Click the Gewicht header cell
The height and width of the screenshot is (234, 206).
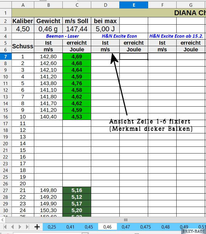tap(48, 21)
